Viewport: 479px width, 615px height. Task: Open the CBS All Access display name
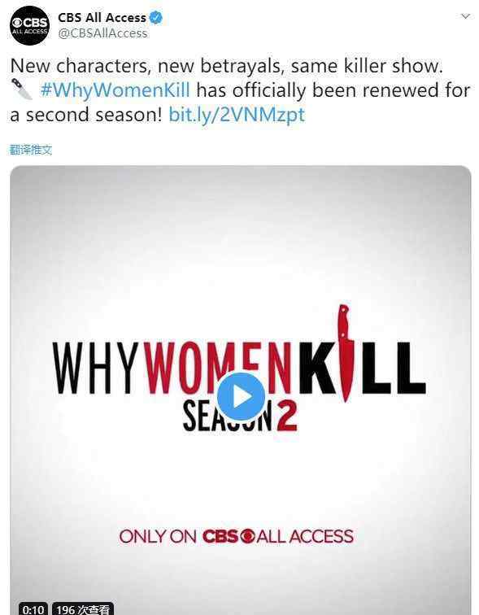(x=102, y=18)
